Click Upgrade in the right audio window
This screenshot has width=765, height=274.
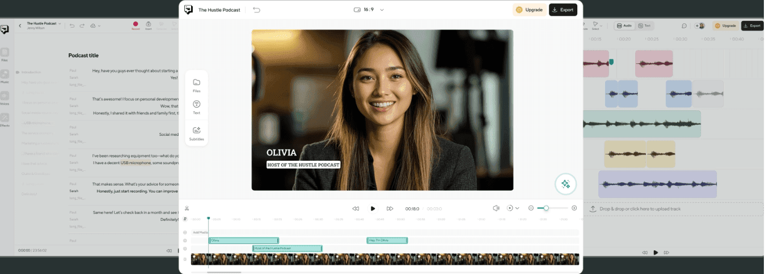(725, 25)
